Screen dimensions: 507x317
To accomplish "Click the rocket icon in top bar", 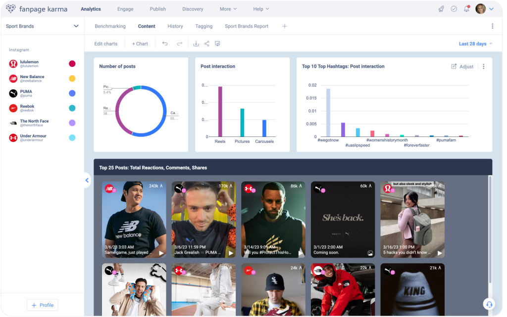I will 441,9.
